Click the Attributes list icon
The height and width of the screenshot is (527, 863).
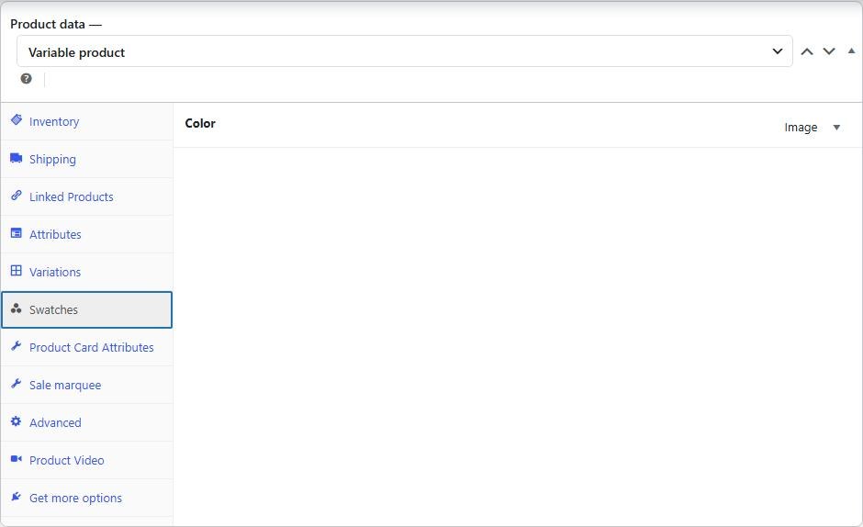[17, 233]
